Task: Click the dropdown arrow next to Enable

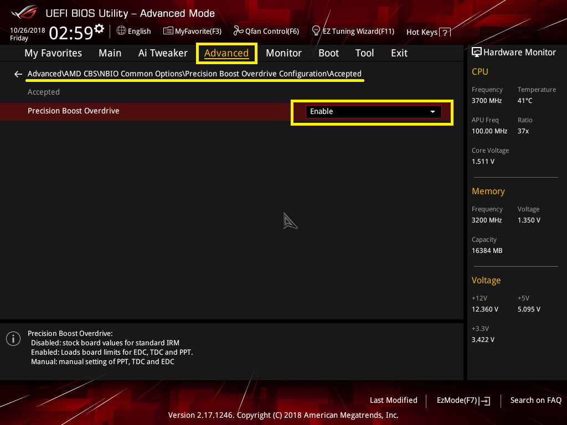Action: 432,112
